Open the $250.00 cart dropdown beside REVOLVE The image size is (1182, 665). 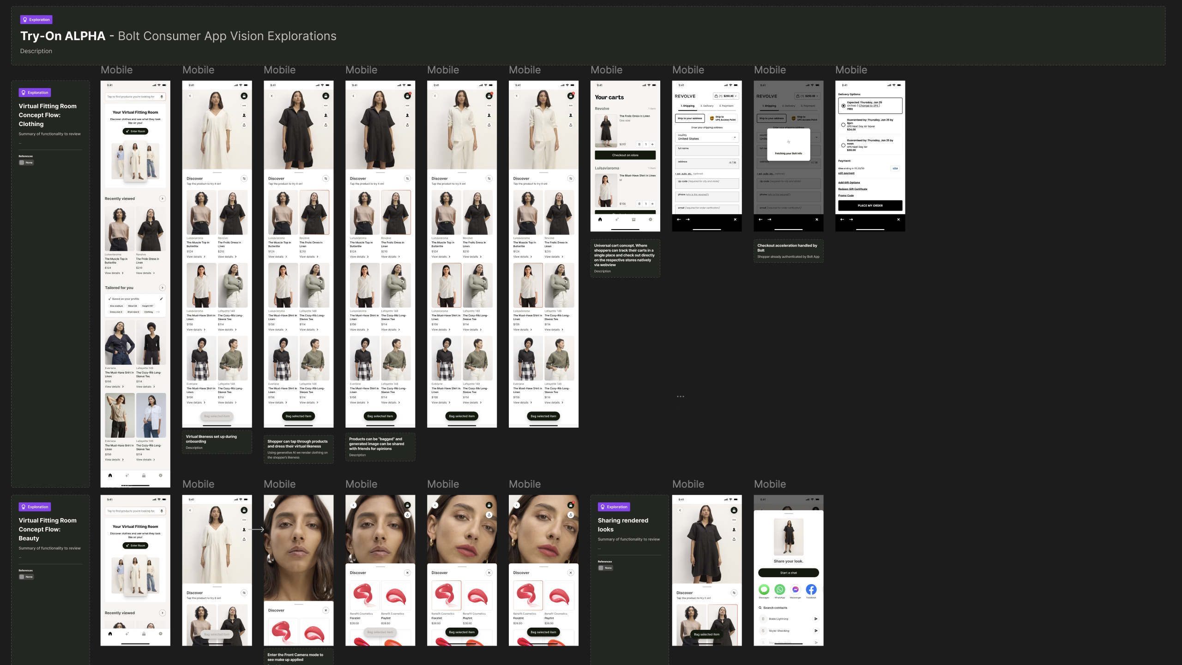point(726,96)
